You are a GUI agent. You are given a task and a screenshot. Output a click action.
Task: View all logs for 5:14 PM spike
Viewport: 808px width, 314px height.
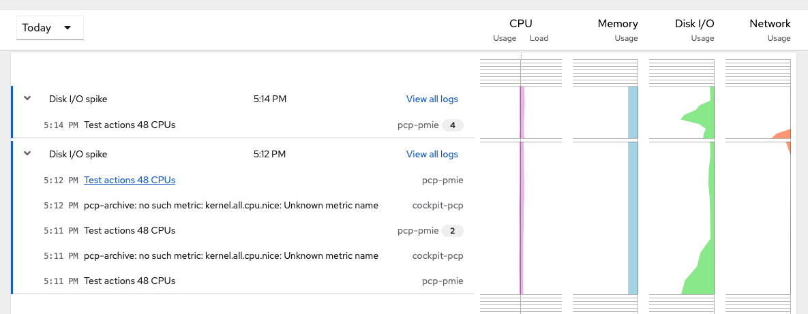pos(432,99)
